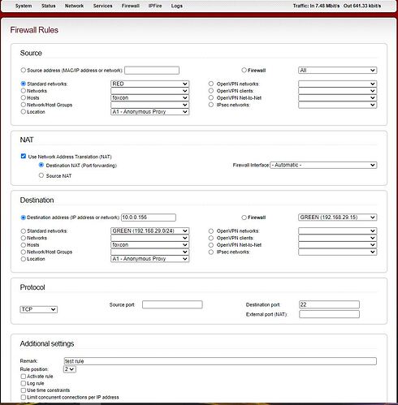Open Firewall Interface Automatic dropdown
This screenshot has width=398, height=405.
(323, 165)
